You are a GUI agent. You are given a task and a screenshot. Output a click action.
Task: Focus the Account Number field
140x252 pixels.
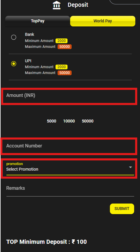point(69,146)
